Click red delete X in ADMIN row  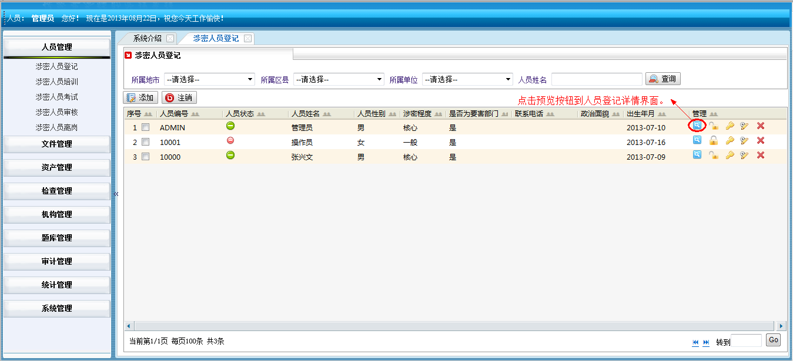(761, 125)
